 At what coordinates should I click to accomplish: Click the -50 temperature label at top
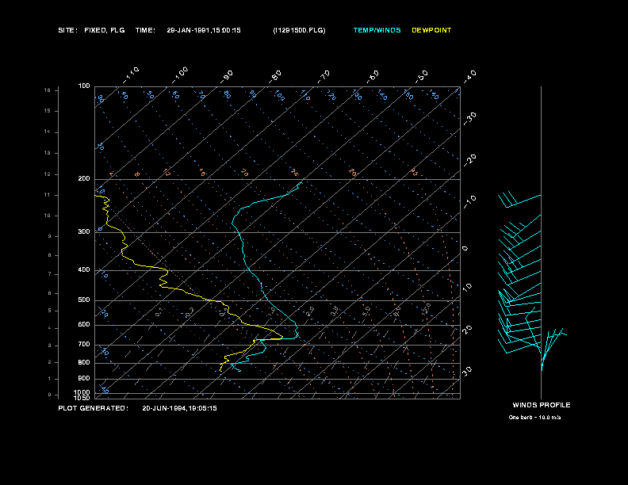pyautogui.click(x=421, y=77)
